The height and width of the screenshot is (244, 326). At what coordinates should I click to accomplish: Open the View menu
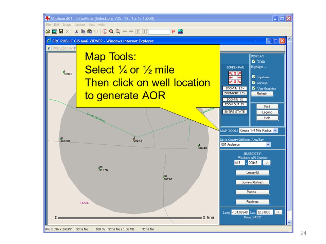[92, 25]
